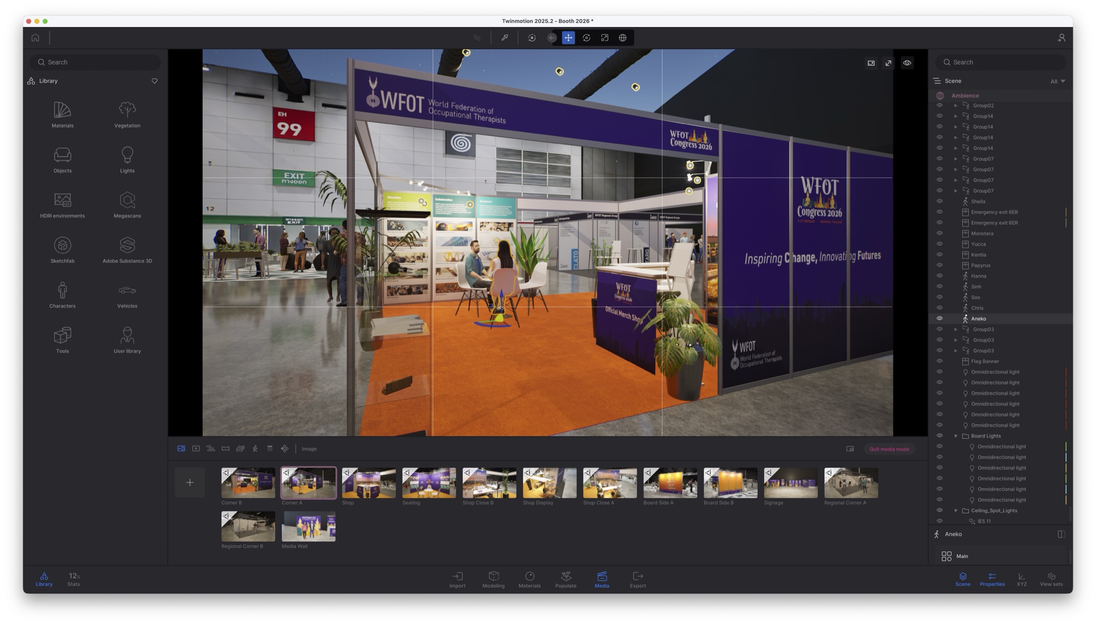Toggle visibility of the Sheila character
Viewport: 1096px width, 624px height.
click(939, 201)
